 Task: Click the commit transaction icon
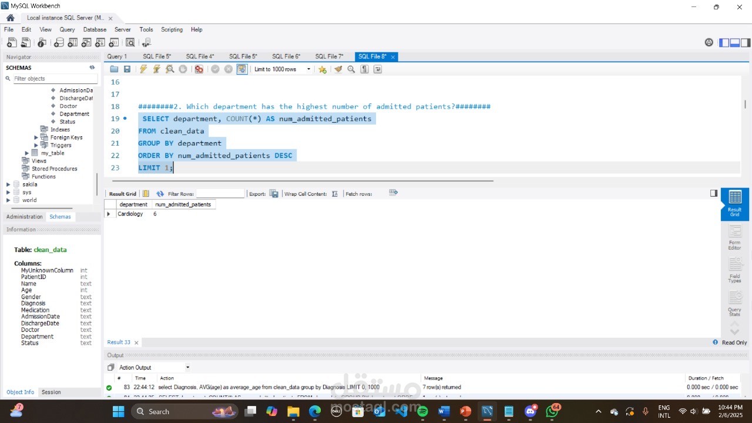pyautogui.click(x=215, y=69)
